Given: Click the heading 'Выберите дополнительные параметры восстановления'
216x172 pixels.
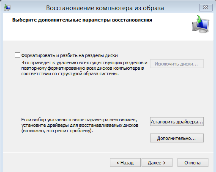Looking at the screenshot, I should tap(82, 20).
